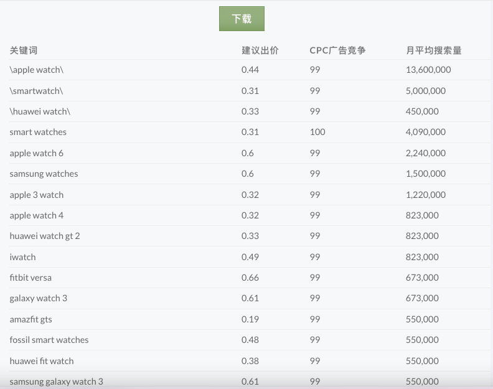The width and height of the screenshot is (493, 389).
Task: Select keyword \huawei watch\
Action: (x=40, y=111)
